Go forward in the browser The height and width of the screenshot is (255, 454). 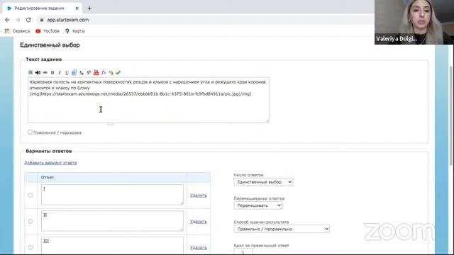pos(18,20)
